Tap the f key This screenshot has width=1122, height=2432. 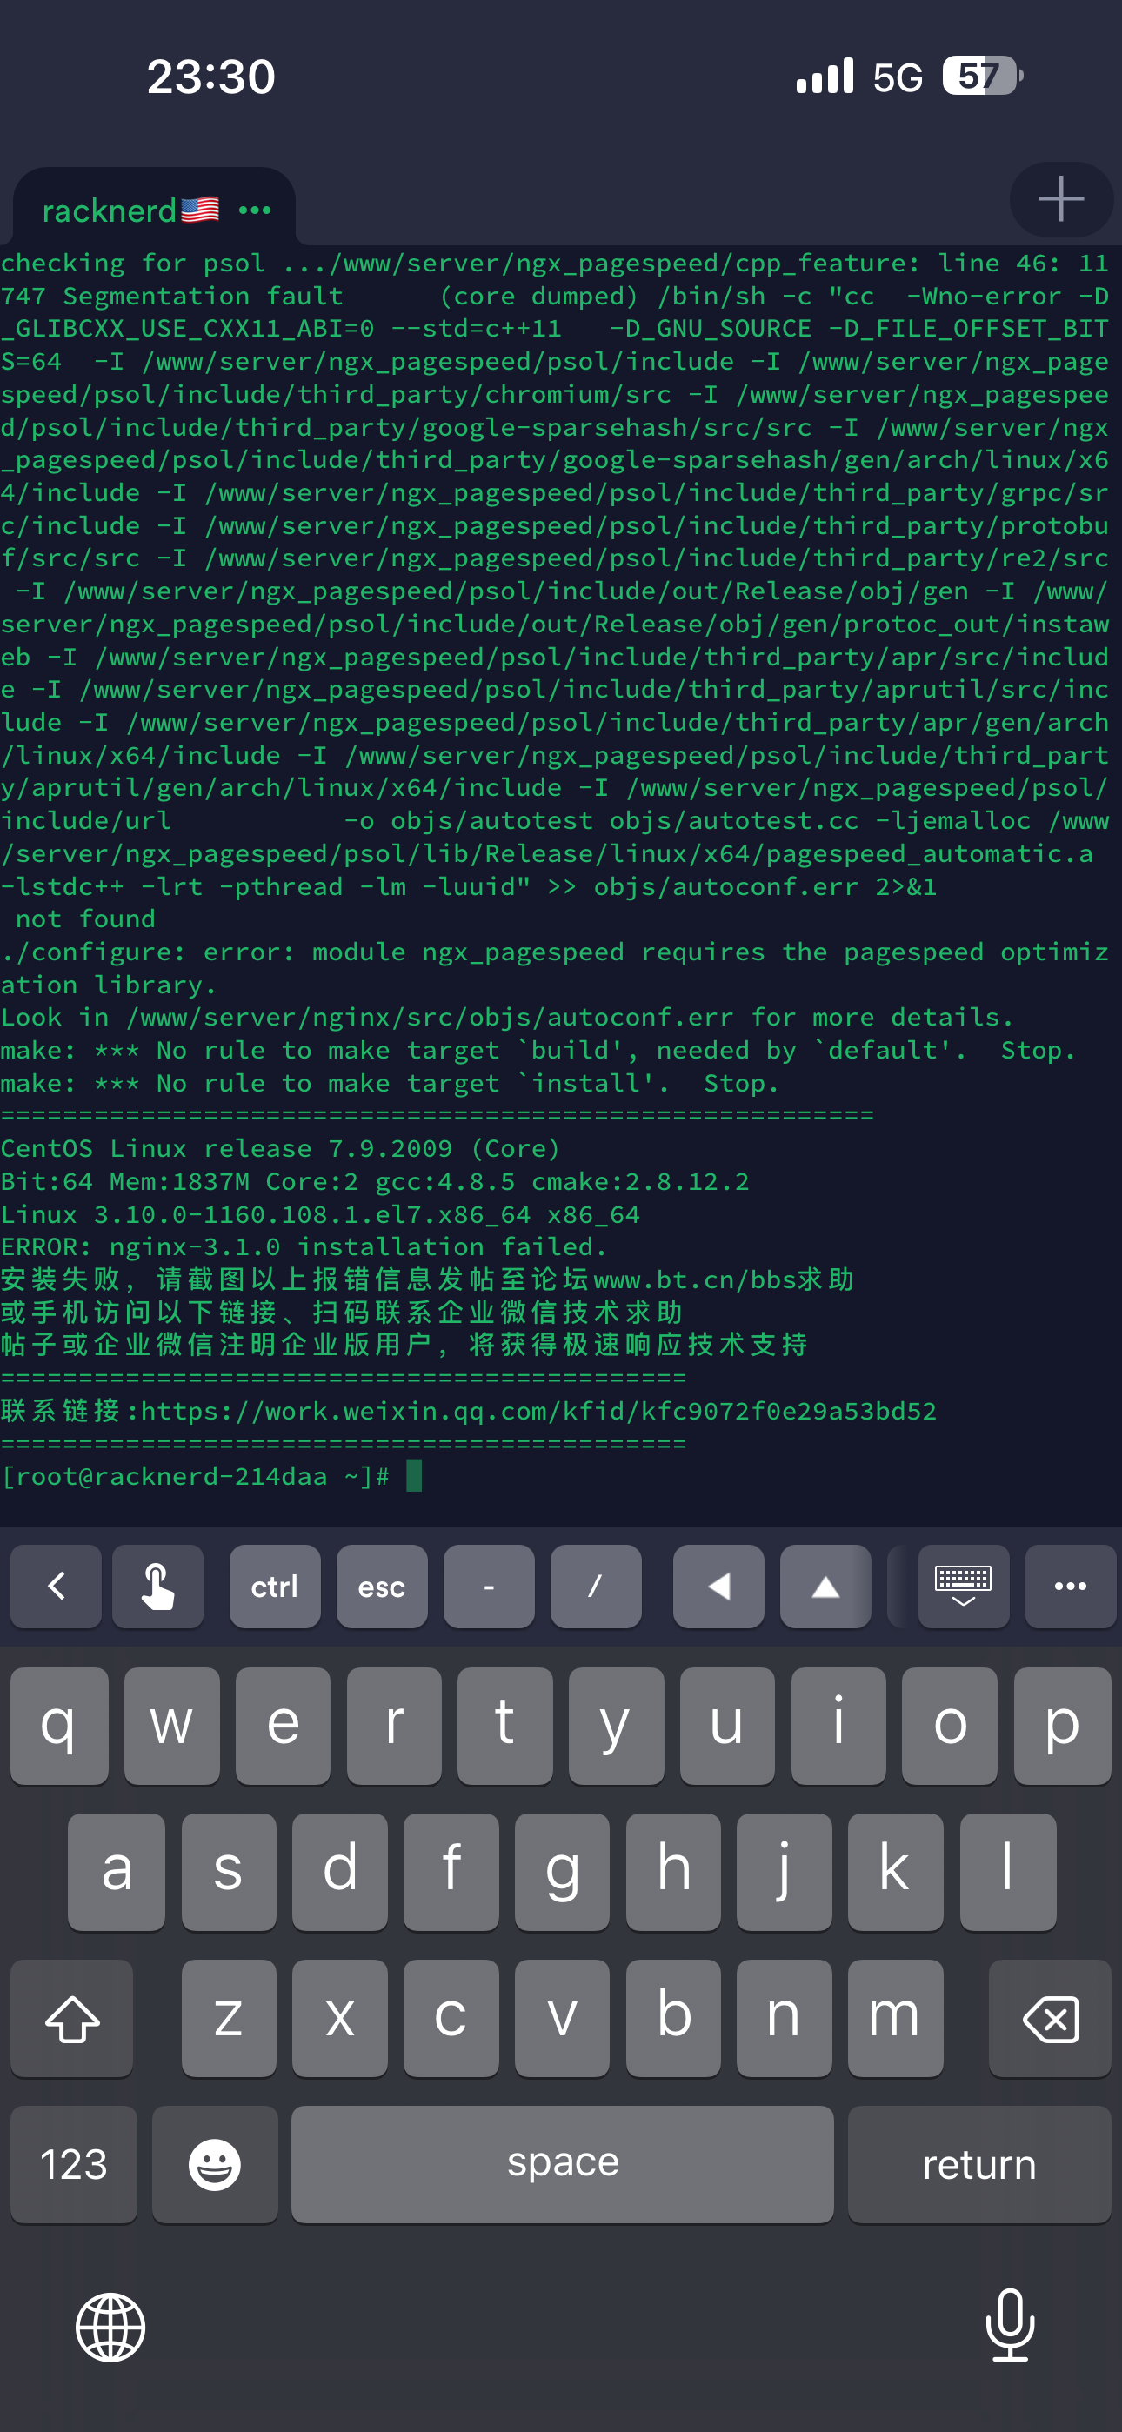coord(451,1871)
